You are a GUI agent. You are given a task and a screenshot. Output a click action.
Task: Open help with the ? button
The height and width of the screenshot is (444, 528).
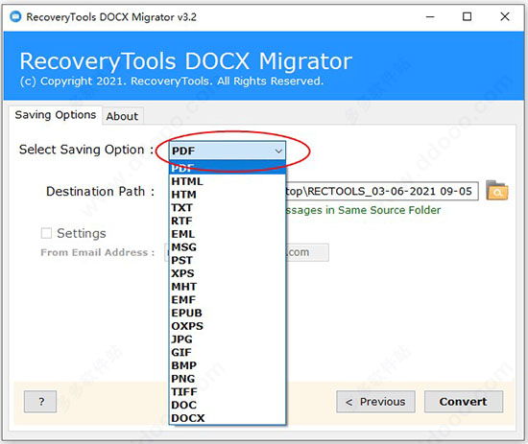40,401
